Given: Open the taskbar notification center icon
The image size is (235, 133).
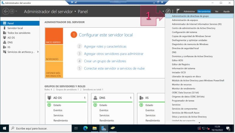Looking at the screenshot, I should click(228, 128).
